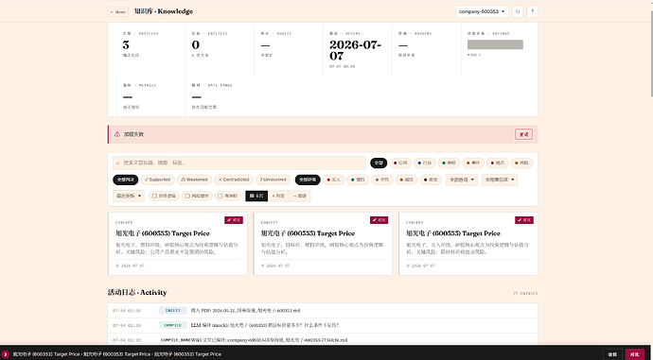Tick the first checkbox beside the sort dropdown
The image size is (653, 360).
point(154,196)
